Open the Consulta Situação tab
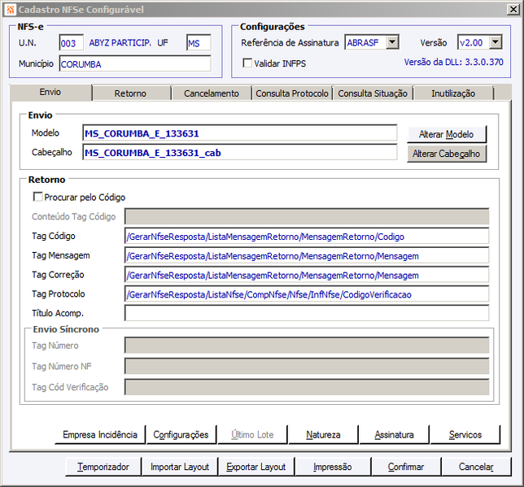524x487 pixels. [x=373, y=93]
